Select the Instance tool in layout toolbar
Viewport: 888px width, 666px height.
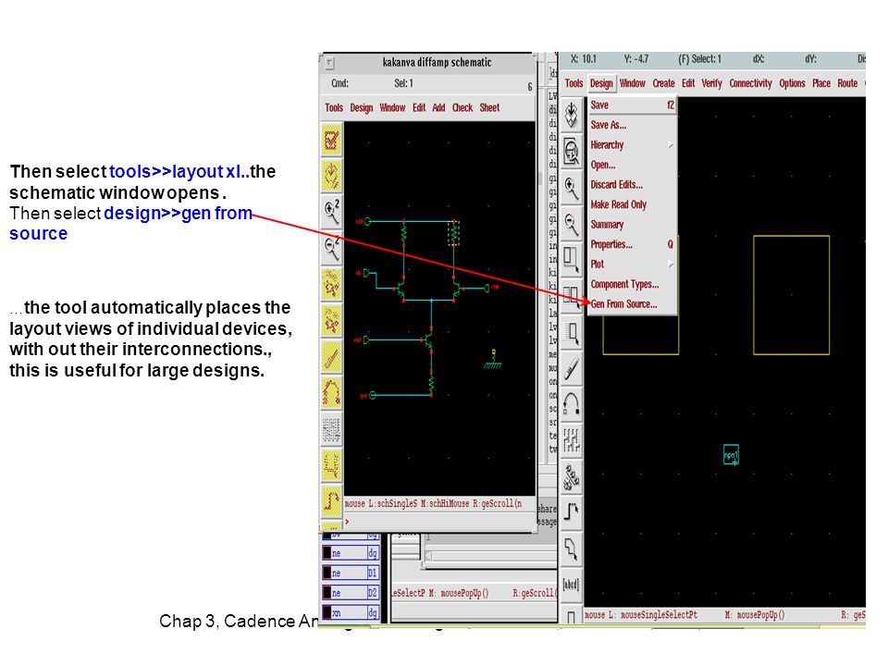(x=572, y=478)
